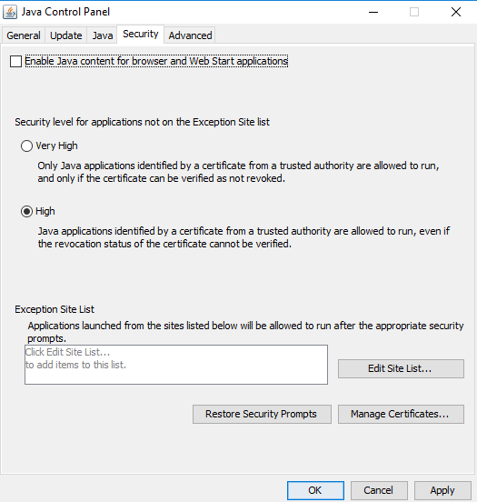477x502 pixels.
Task: Click the Cancel button
Action: pyautogui.click(x=379, y=490)
